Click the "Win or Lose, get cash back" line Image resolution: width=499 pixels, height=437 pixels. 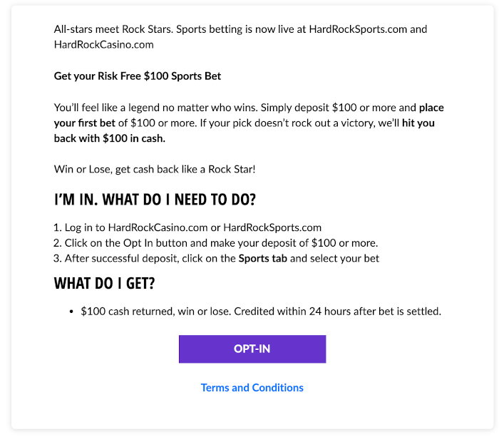click(155, 170)
